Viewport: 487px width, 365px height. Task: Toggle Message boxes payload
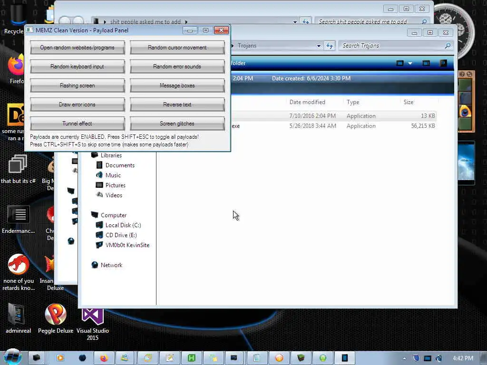pyautogui.click(x=177, y=86)
